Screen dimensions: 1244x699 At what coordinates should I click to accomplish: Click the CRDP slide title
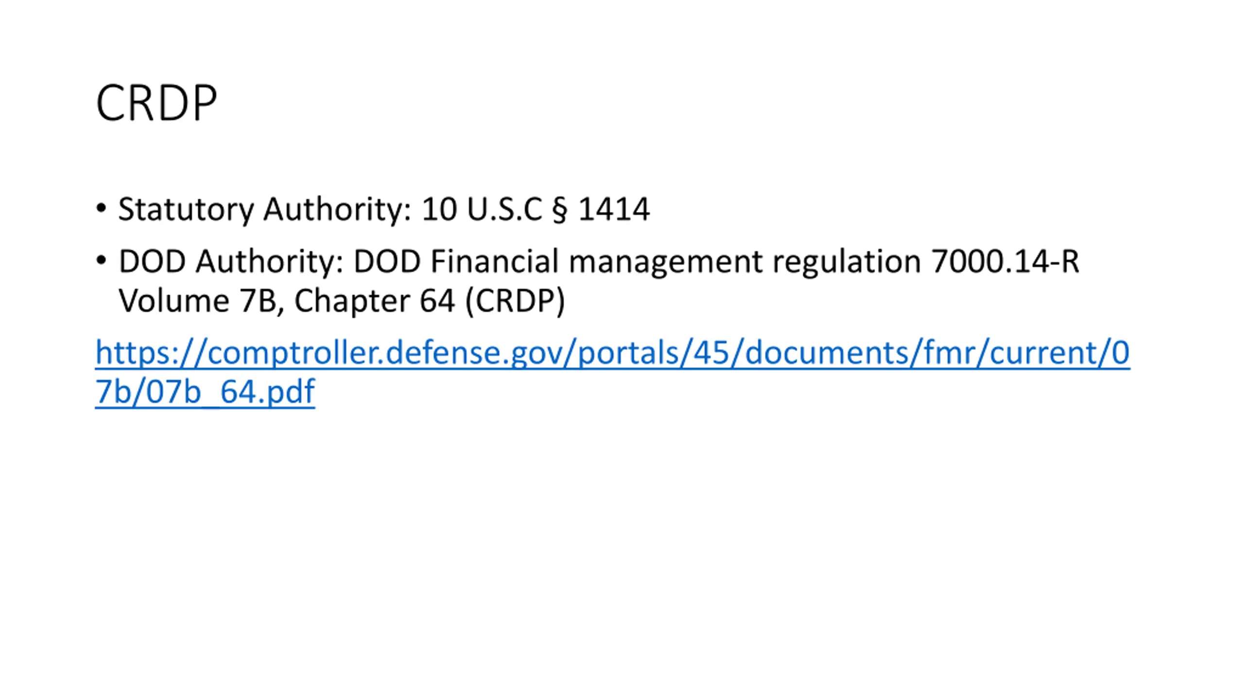click(x=156, y=103)
